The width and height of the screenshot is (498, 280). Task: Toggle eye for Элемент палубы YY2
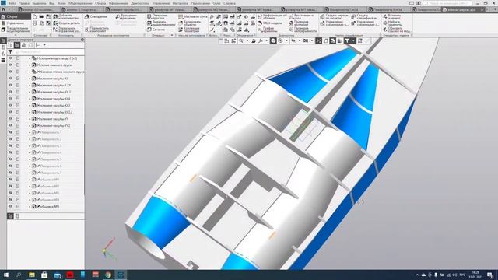tap(10, 125)
